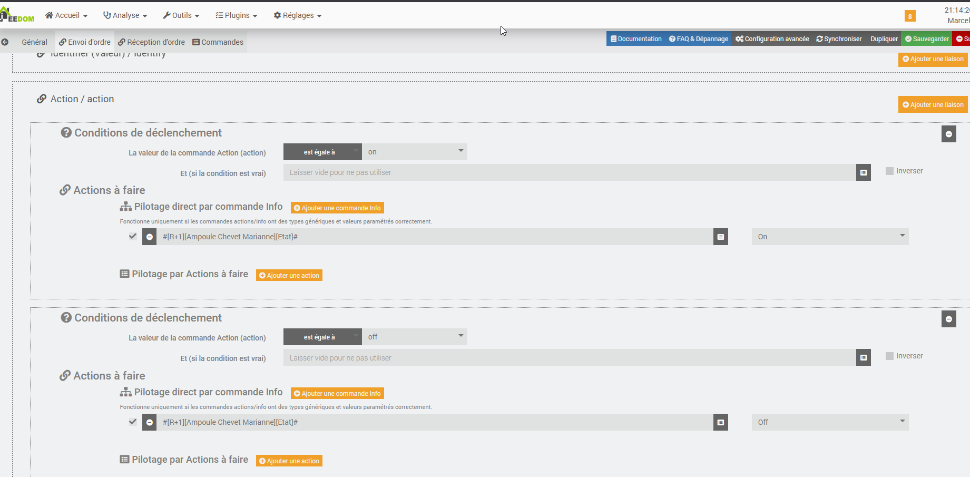Open command picker icon for second condition field

tap(864, 358)
